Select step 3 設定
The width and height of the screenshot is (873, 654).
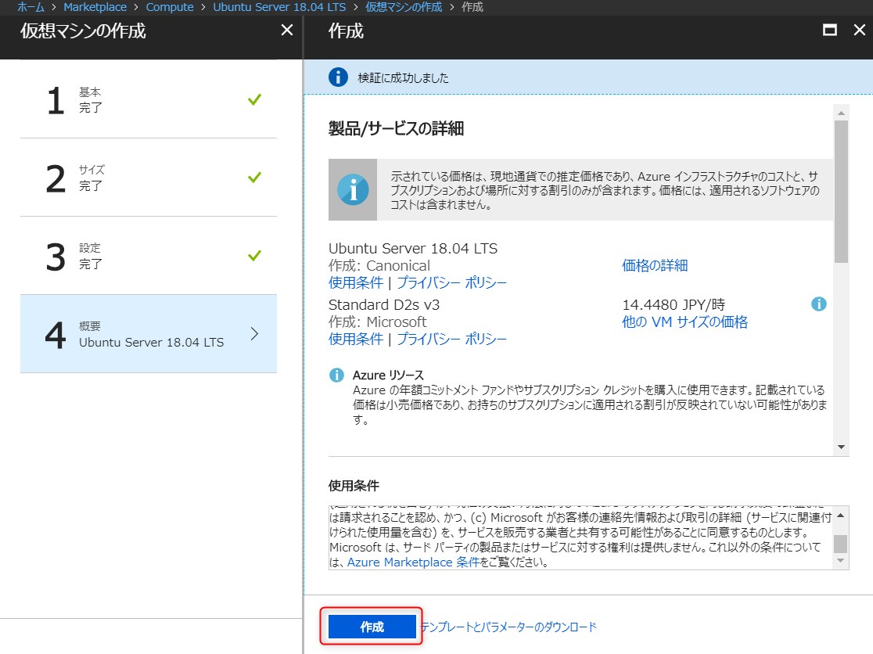[149, 256]
